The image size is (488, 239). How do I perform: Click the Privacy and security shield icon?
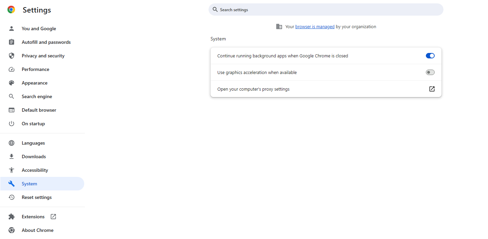tap(12, 56)
